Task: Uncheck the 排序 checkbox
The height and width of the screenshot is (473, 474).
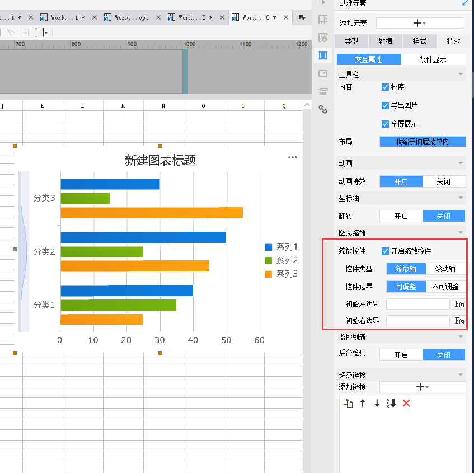Action: (385, 87)
